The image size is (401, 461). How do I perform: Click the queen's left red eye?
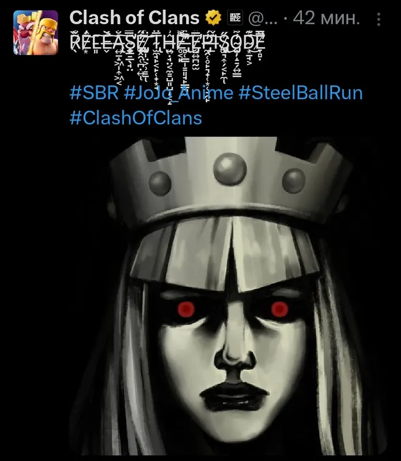click(x=186, y=309)
